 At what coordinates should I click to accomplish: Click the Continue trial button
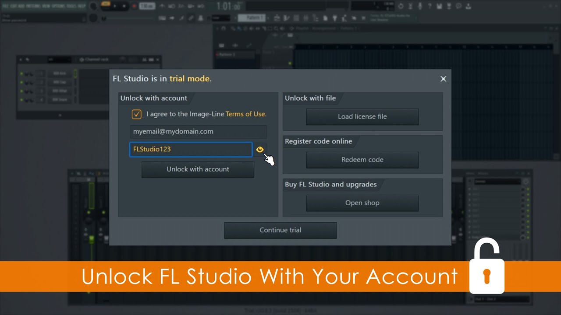(280, 230)
